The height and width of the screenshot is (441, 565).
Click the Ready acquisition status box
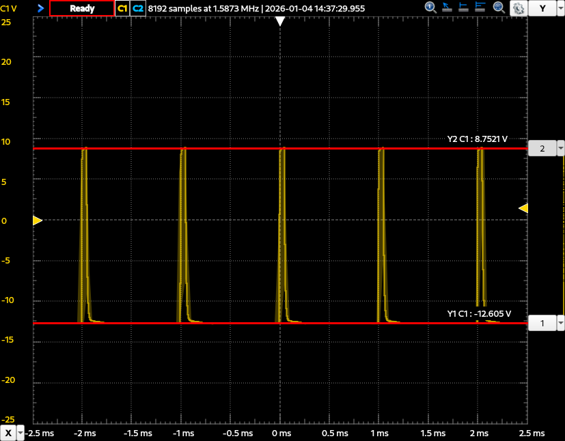click(x=82, y=8)
